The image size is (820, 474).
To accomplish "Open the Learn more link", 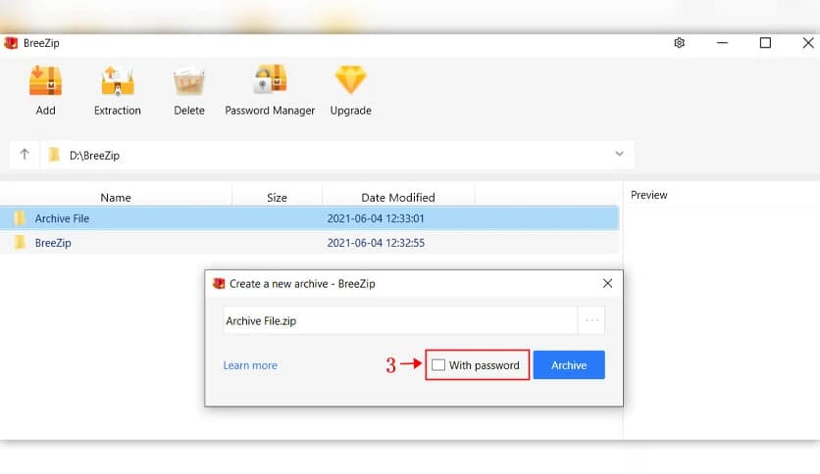I will (250, 365).
